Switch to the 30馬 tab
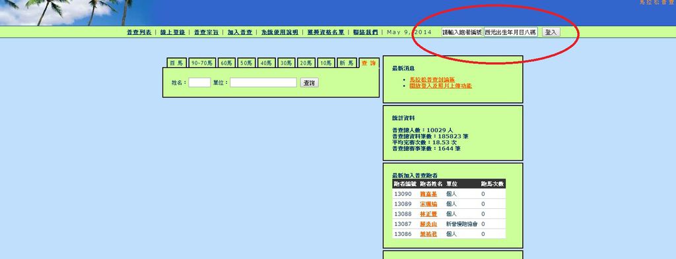 pos(287,63)
